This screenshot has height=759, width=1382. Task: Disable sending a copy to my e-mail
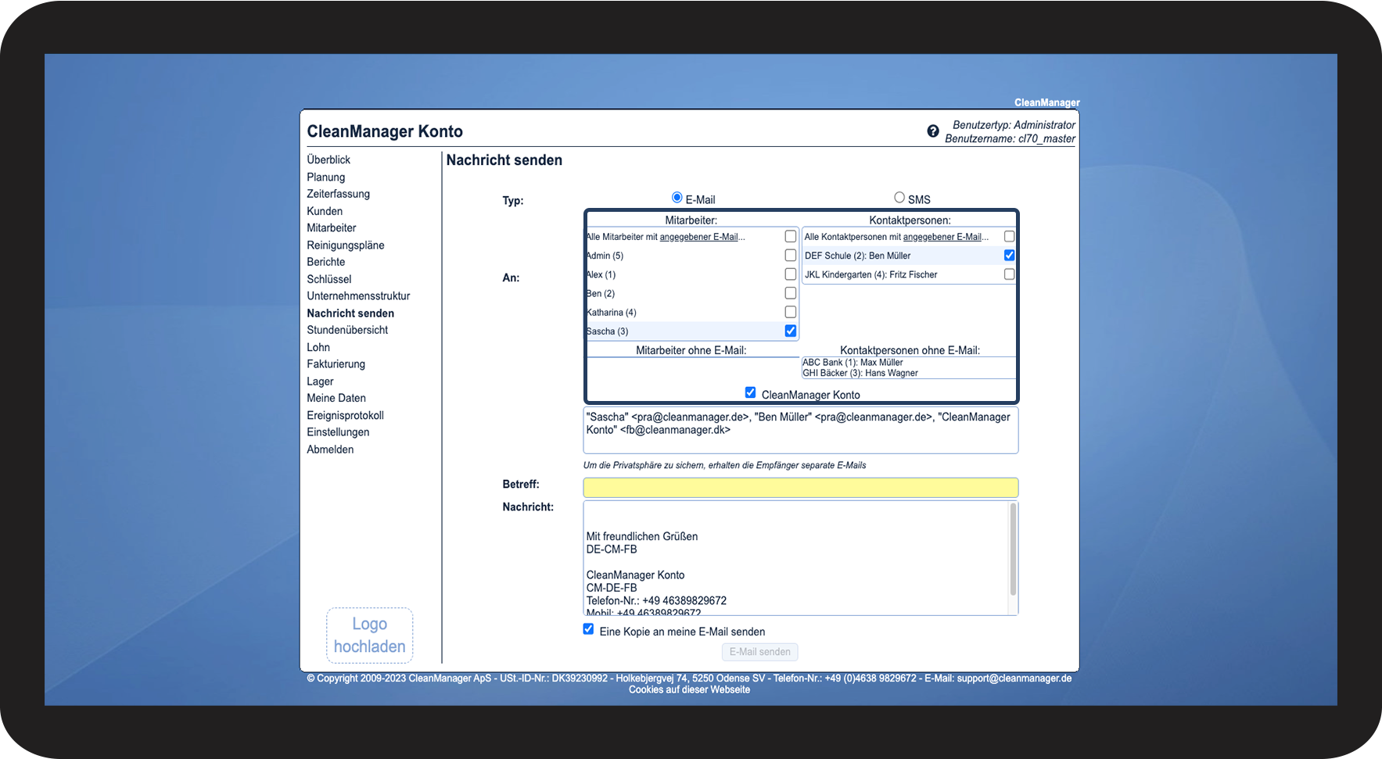(588, 629)
